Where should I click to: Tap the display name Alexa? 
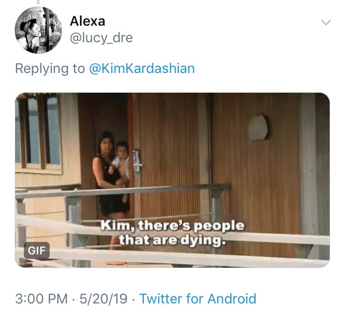tap(87, 21)
